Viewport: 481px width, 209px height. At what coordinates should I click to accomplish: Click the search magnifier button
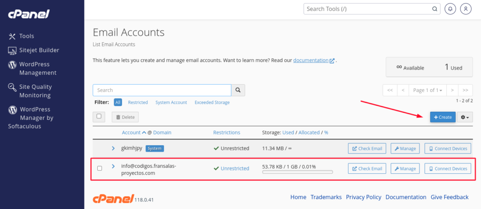[x=238, y=90]
